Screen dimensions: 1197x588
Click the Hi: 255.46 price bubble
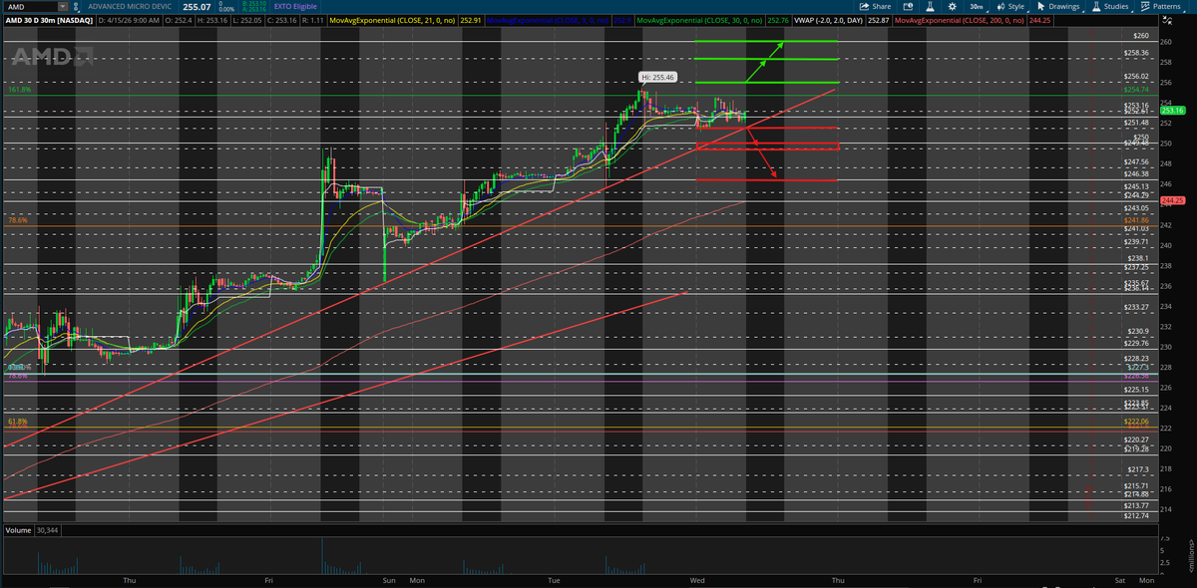pos(658,77)
